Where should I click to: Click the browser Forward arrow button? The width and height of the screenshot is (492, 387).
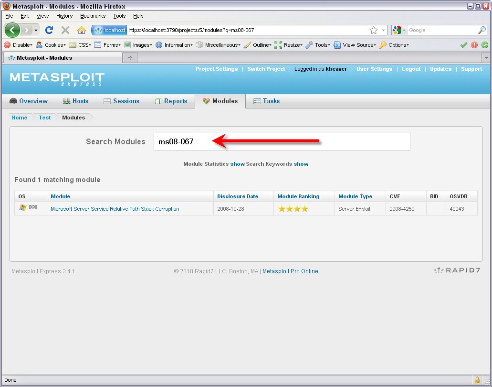pyautogui.click(x=27, y=30)
